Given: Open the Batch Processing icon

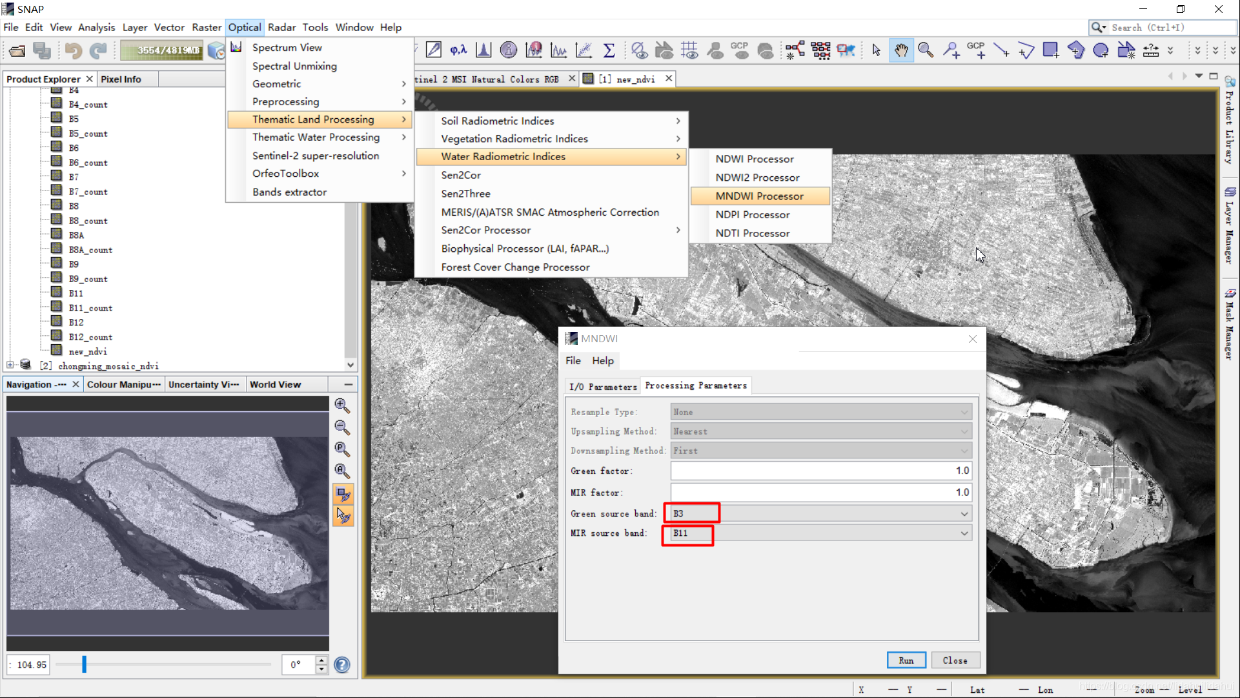Looking at the screenshot, I should [x=821, y=50].
